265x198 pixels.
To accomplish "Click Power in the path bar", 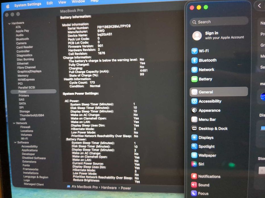I will [x=126, y=188].
